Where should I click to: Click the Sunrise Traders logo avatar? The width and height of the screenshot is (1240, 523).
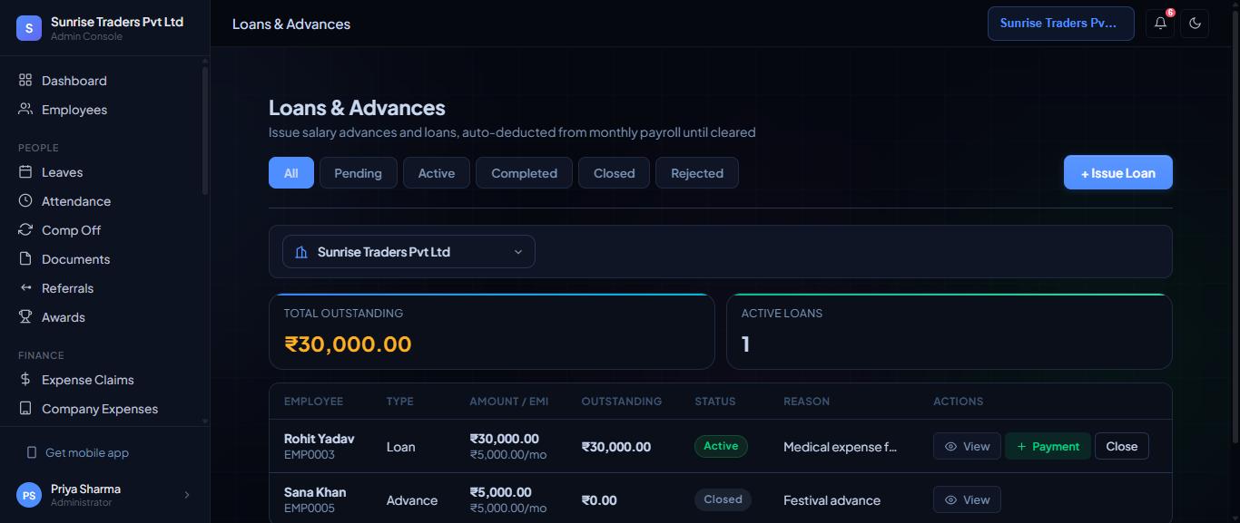pyautogui.click(x=29, y=28)
